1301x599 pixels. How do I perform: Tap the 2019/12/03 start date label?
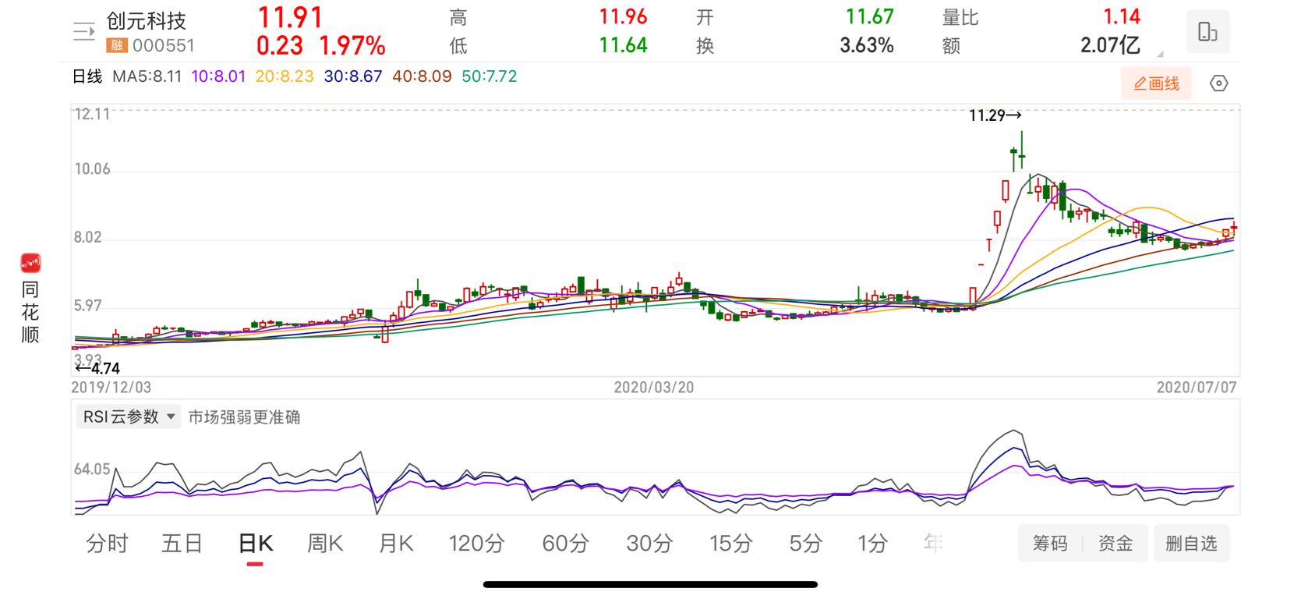tap(111, 388)
